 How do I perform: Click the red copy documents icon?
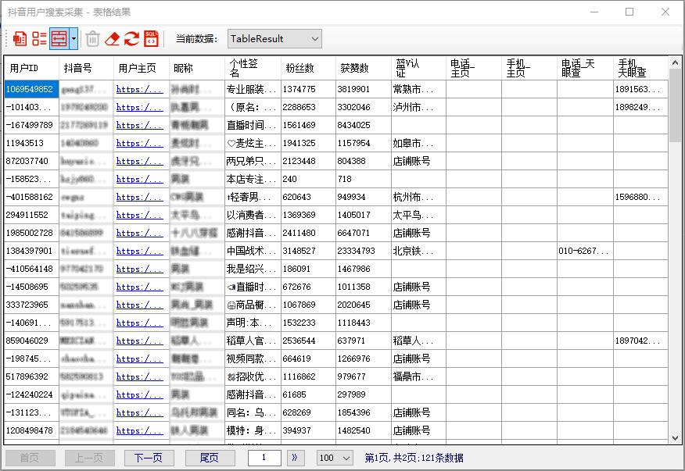click(20, 38)
